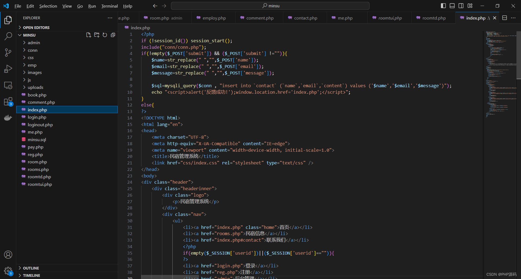Open pay.php from file tree
Viewport: 521px width, 279px height.
coord(67,147)
